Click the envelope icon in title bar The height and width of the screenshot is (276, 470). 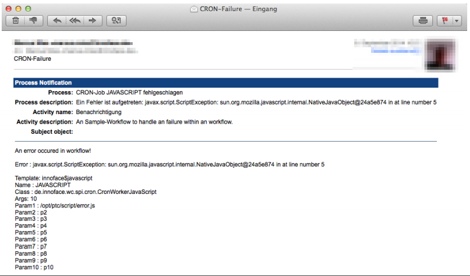194,9
